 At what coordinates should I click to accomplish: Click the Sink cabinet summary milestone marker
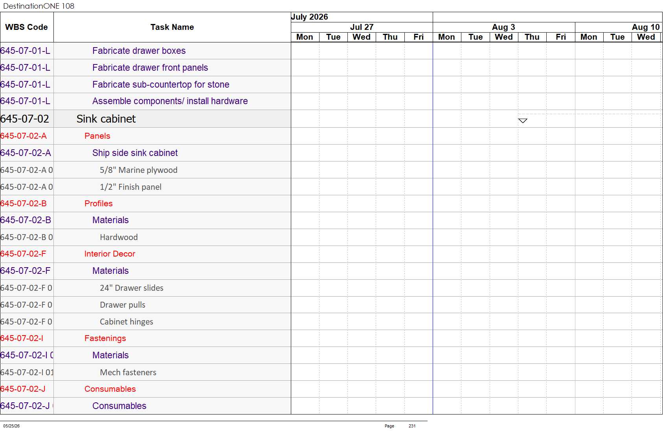(x=522, y=121)
